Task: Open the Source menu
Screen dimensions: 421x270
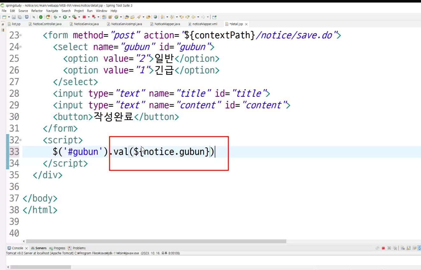Action: (x=23, y=11)
